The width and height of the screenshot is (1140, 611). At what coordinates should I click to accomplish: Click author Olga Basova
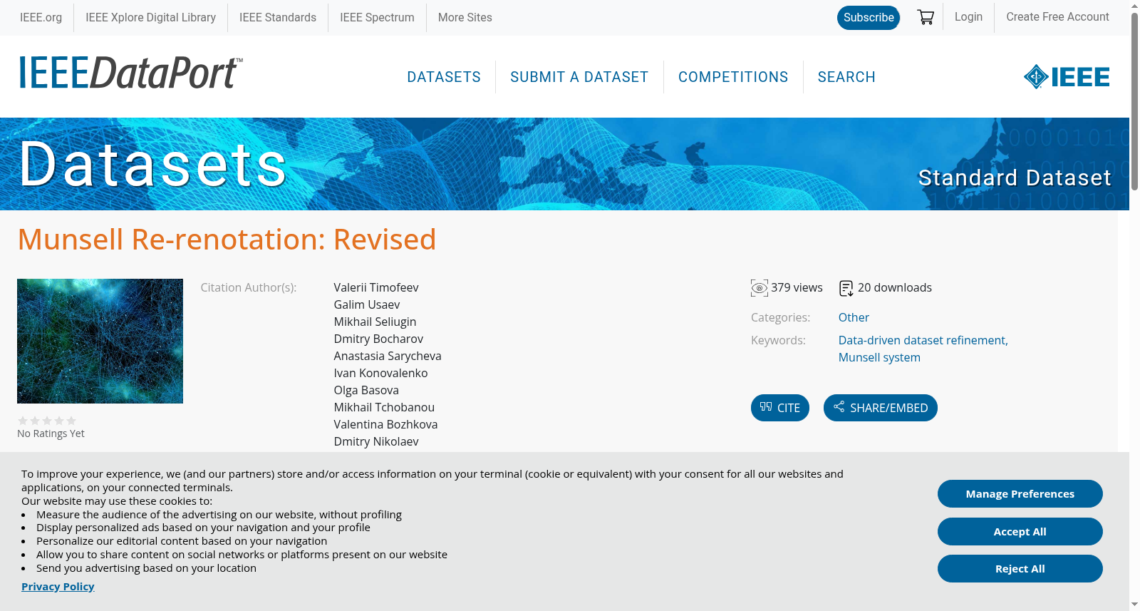pos(366,390)
